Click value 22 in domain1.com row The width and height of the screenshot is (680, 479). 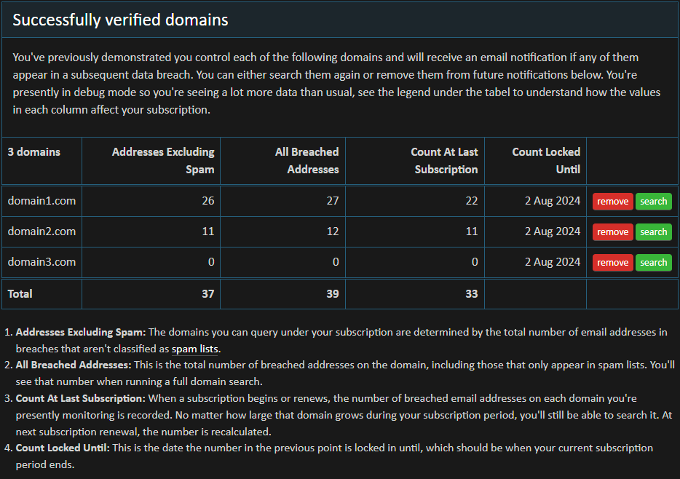[x=471, y=201]
